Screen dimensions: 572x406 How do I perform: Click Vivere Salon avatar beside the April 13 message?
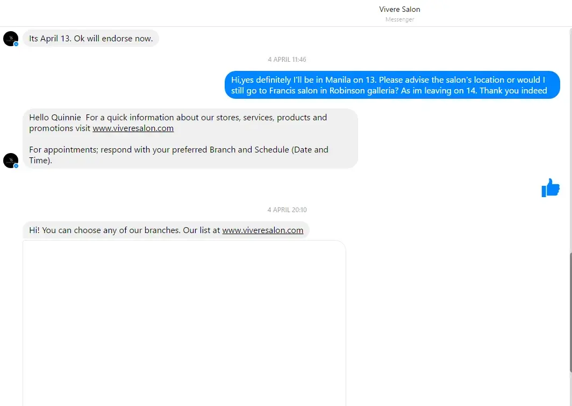tap(10, 38)
